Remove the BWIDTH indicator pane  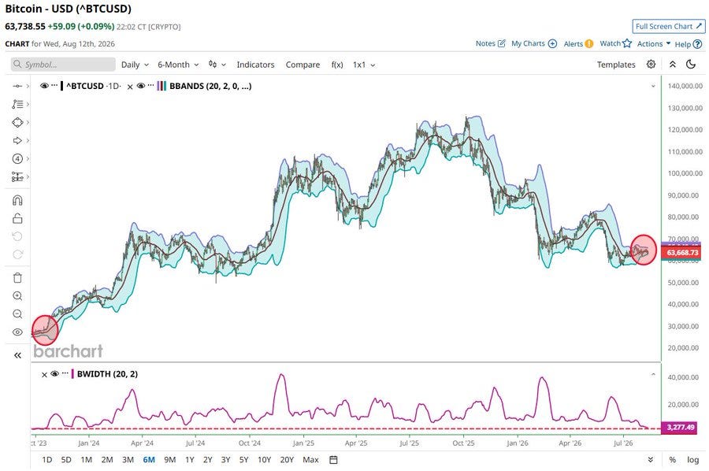pyautogui.click(x=44, y=375)
